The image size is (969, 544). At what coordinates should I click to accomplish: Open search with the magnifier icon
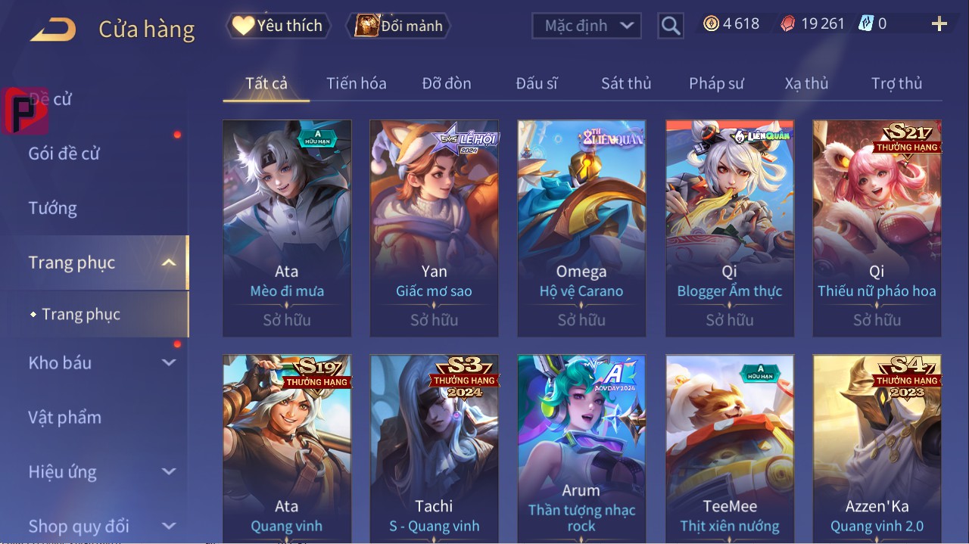coord(671,26)
